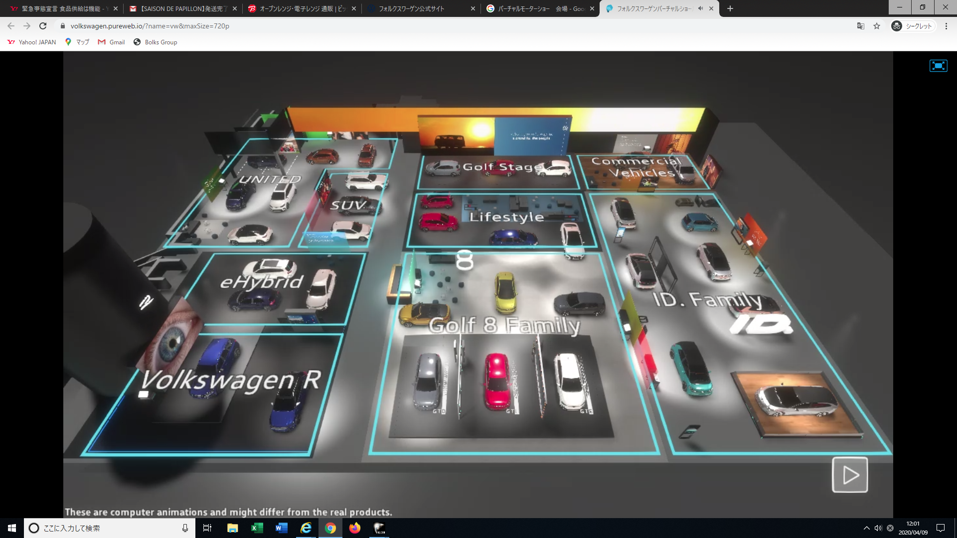This screenshot has height=538, width=957.
Task: Open the Falcon app from taskbar
Action: click(379, 528)
